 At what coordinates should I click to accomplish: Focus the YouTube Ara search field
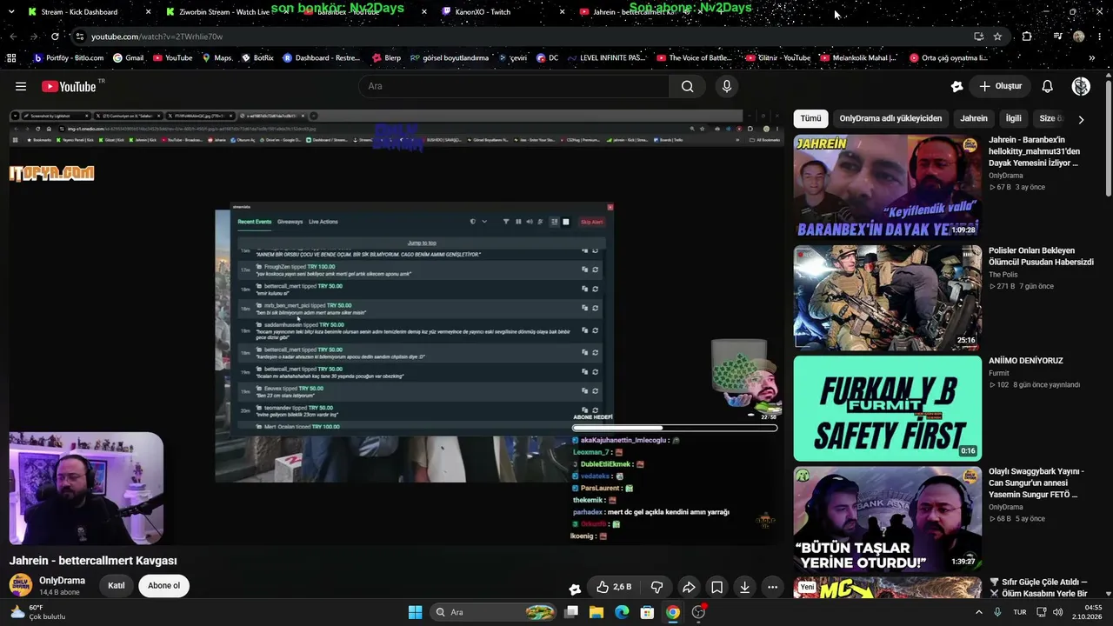click(x=514, y=86)
